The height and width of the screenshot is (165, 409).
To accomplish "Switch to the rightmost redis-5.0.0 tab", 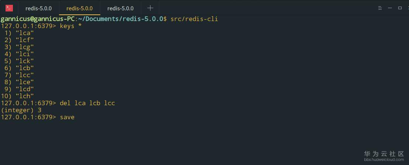I will click(x=120, y=8).
